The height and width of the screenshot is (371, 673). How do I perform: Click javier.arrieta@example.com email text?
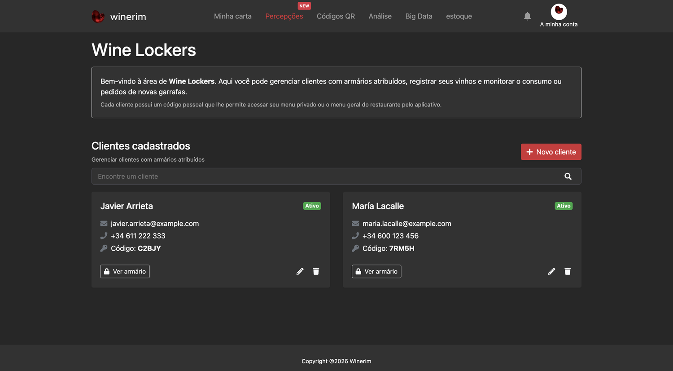click(155, 224)
